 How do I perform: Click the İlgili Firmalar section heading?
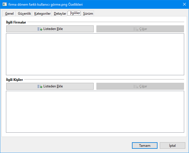[x=16, y=22]
